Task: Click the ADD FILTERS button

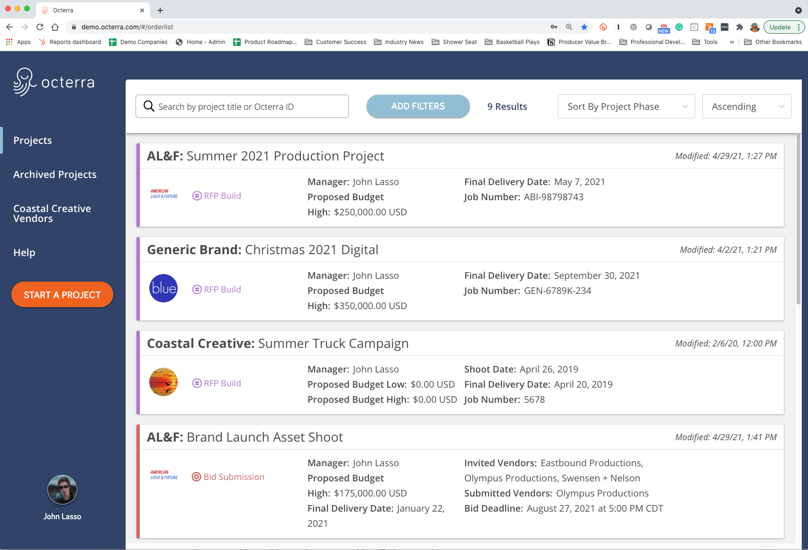Action: (418, 106)
